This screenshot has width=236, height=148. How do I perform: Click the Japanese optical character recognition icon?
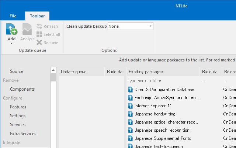[x=130, y=122]
